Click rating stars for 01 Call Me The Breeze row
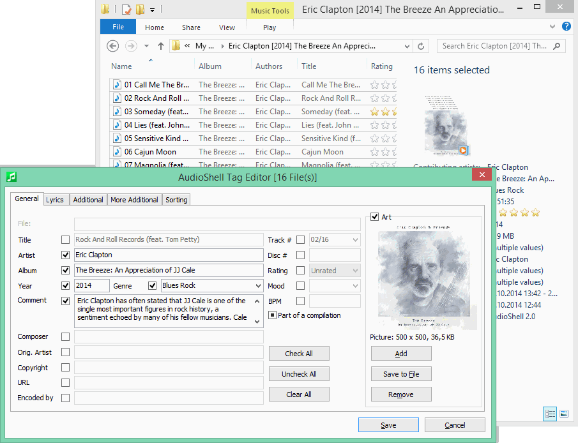The height and width of the screenshot is (443, 578). [383, 85]
